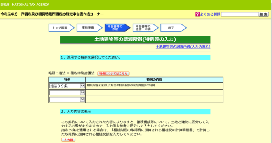272x143 pixels.
Task: Go to the 事前準備 step
Action: point(89,28)
